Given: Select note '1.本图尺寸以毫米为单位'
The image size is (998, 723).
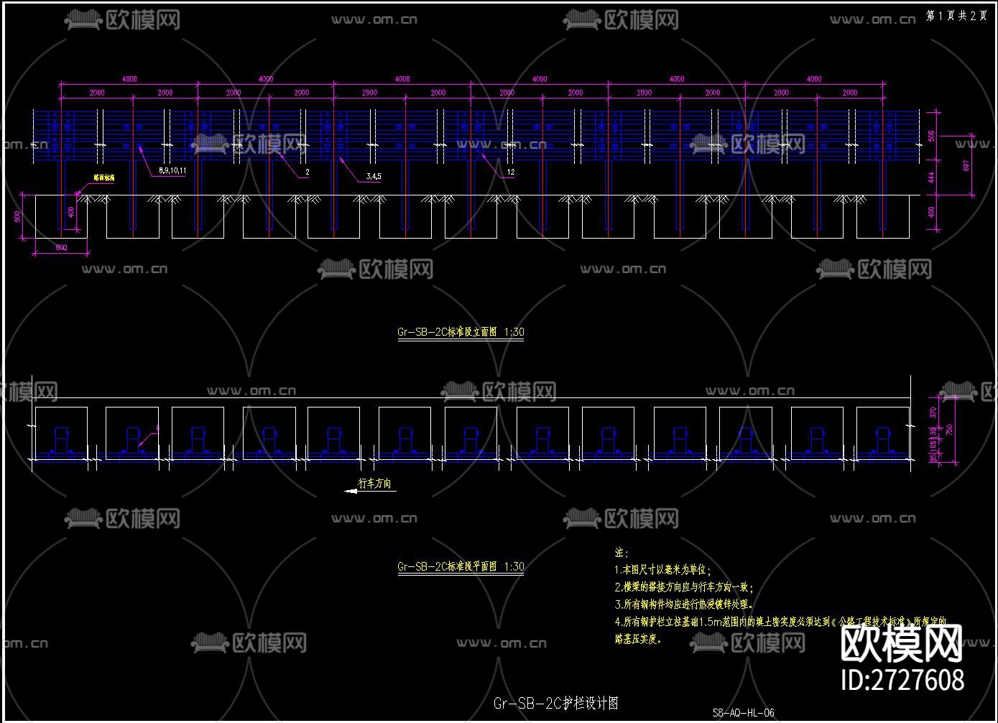Looking at the screenshot, I should click(662, 570).
